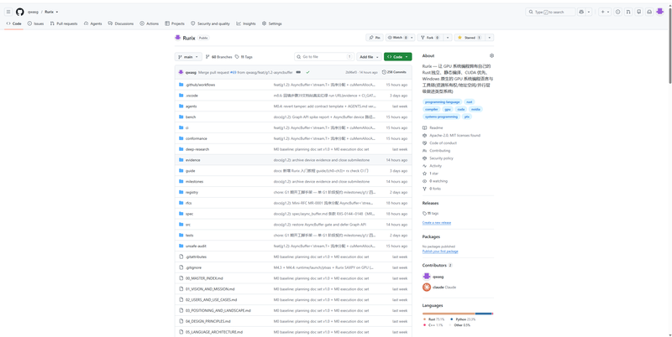Select the ptx topic tag
672x337 pixels.
[x=467, y=117]
